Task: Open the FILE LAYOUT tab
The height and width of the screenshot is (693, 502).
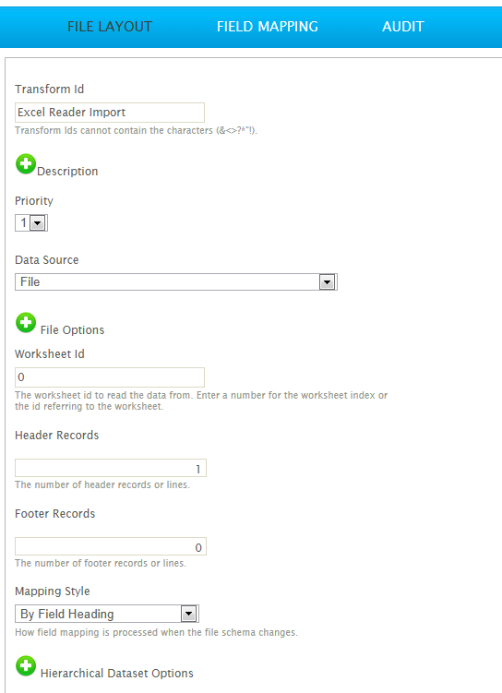Action: coord(110,27)
